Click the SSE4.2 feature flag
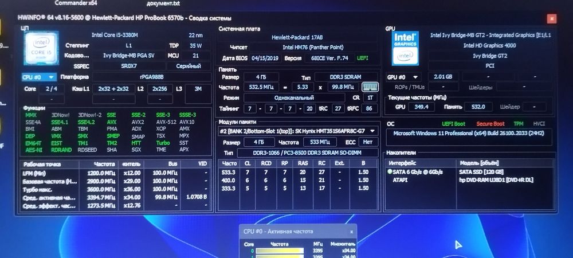Screen dimensions: 573x258 87,122
